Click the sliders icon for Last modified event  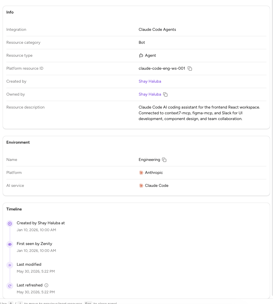tap(10, 265)
